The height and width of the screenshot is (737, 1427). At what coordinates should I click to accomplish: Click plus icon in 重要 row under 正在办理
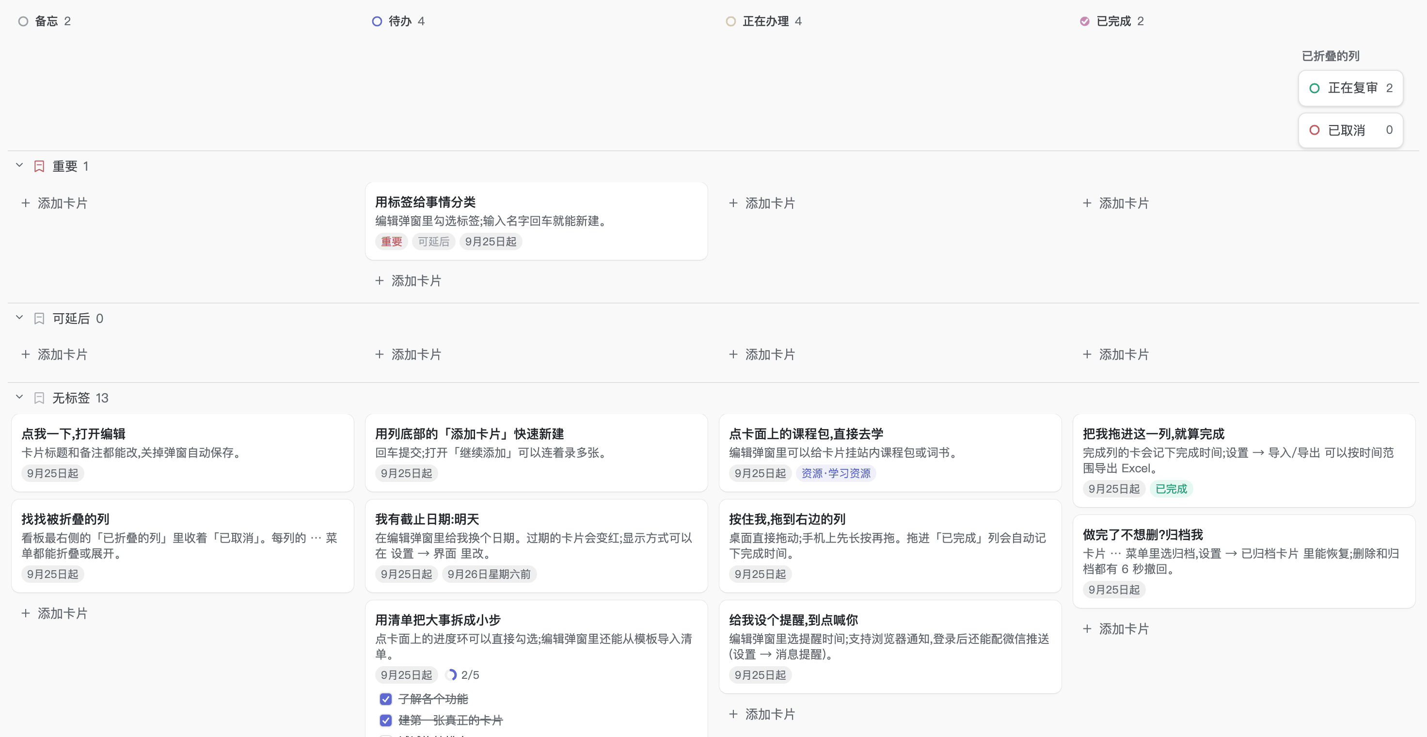733,203
